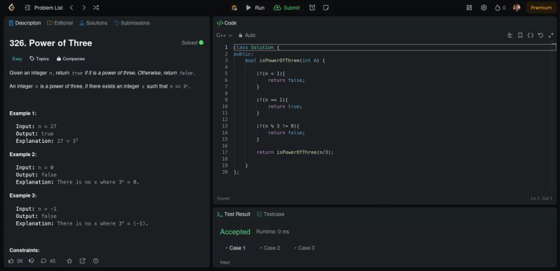Run the code
The image size is (560, 271).
click(255, 8)
